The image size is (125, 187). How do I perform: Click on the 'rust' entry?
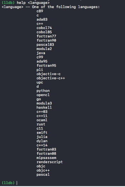41,124
